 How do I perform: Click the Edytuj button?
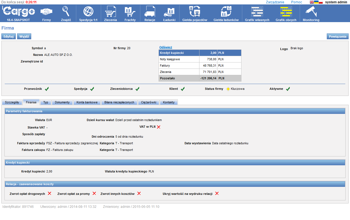click(x=9, y=36)
